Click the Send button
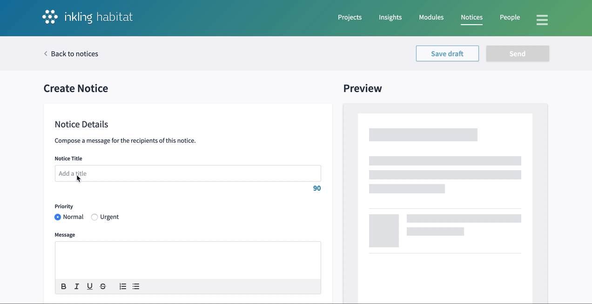This screenshot has height=304, width=592. 518,53
